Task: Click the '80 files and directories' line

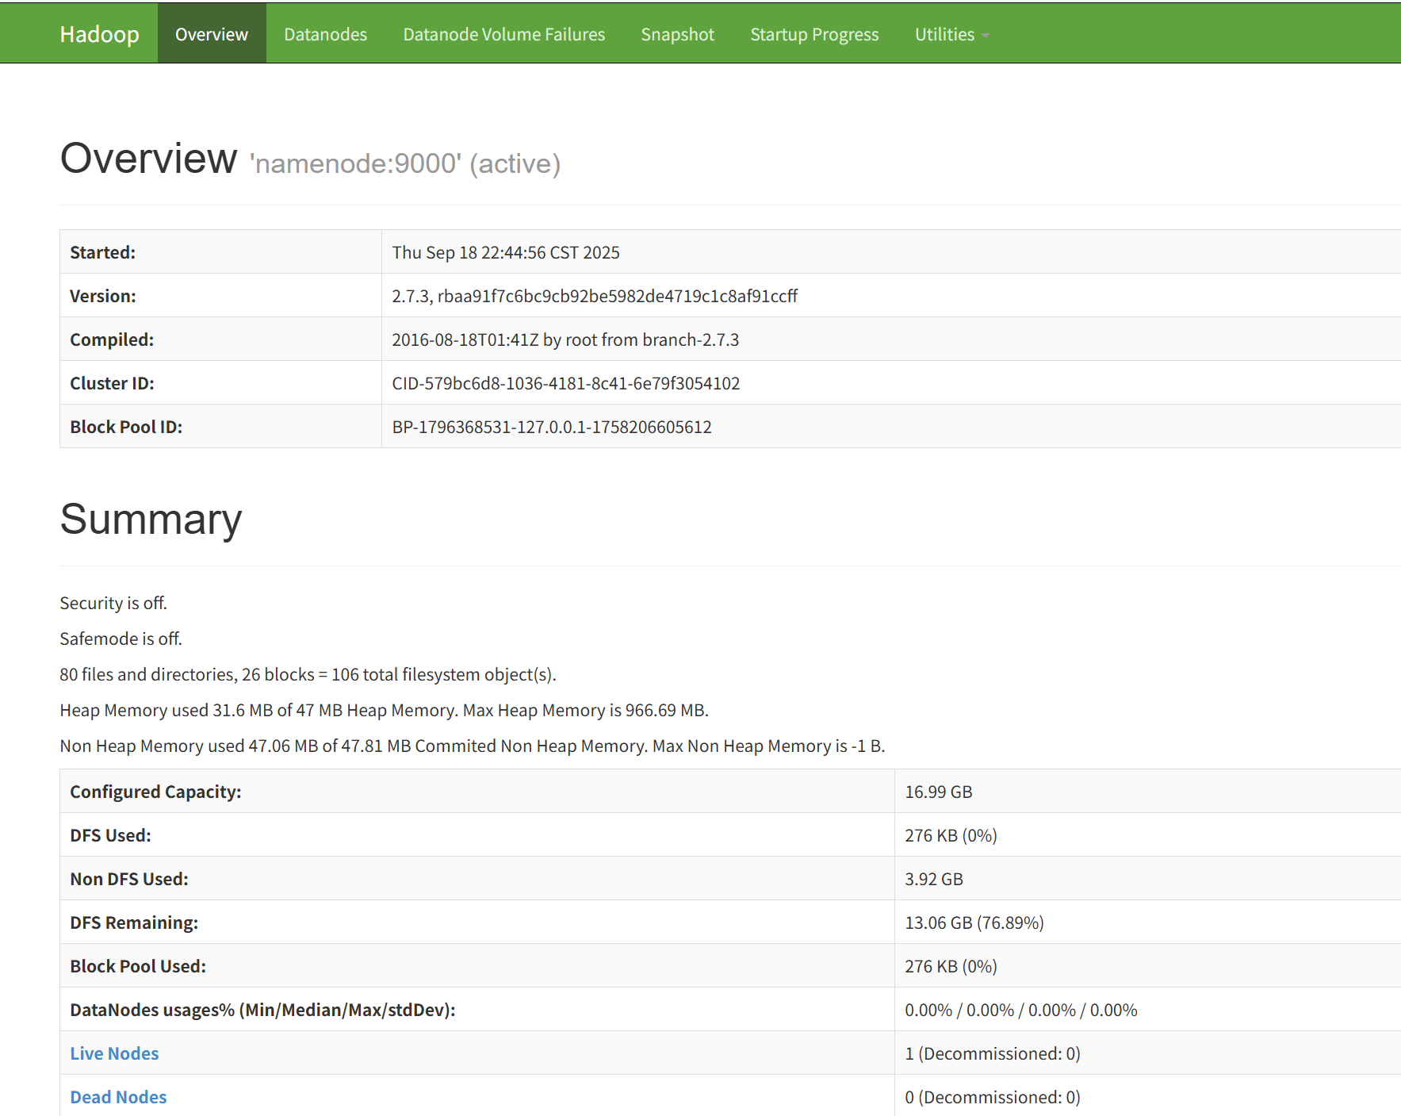Action: [x=308, y=674]
